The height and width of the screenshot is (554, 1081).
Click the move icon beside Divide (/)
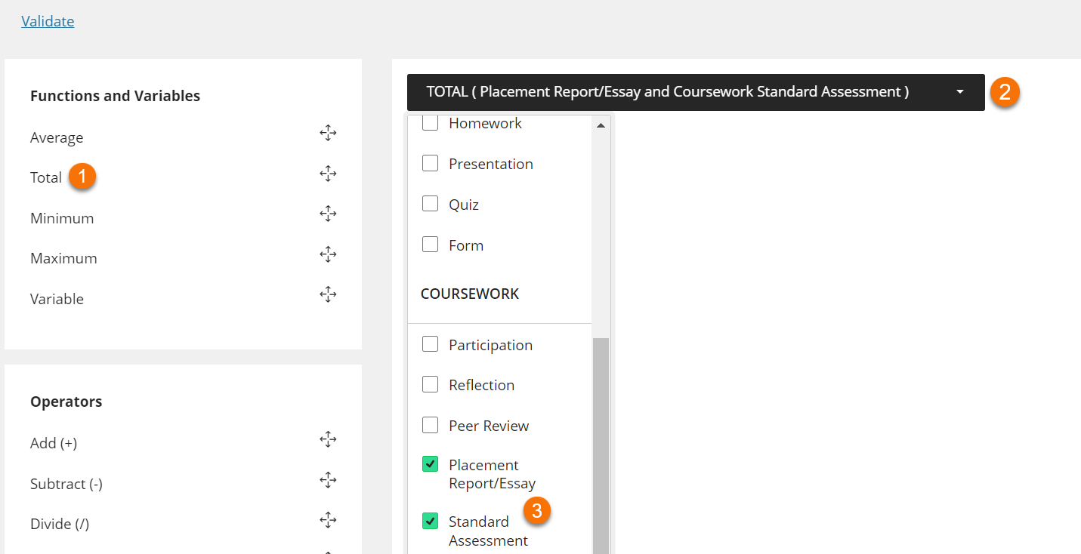(x=328, y=519)
